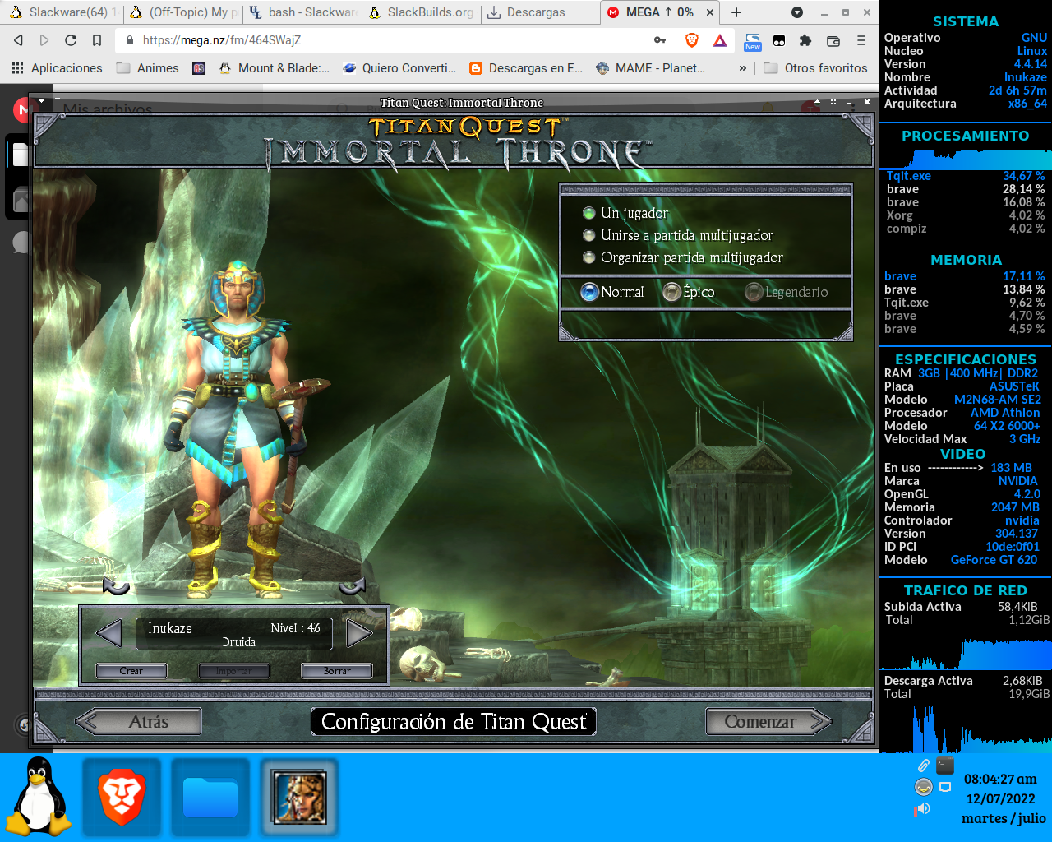This screenshot has width=1052, height=842.
Task: Select Unirse a partida multijugador
Action: click(x=678, y=235)
